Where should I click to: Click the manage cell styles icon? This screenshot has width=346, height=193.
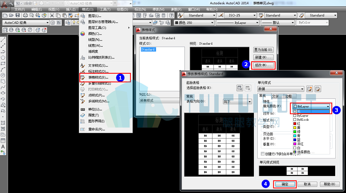coord(318,89)
